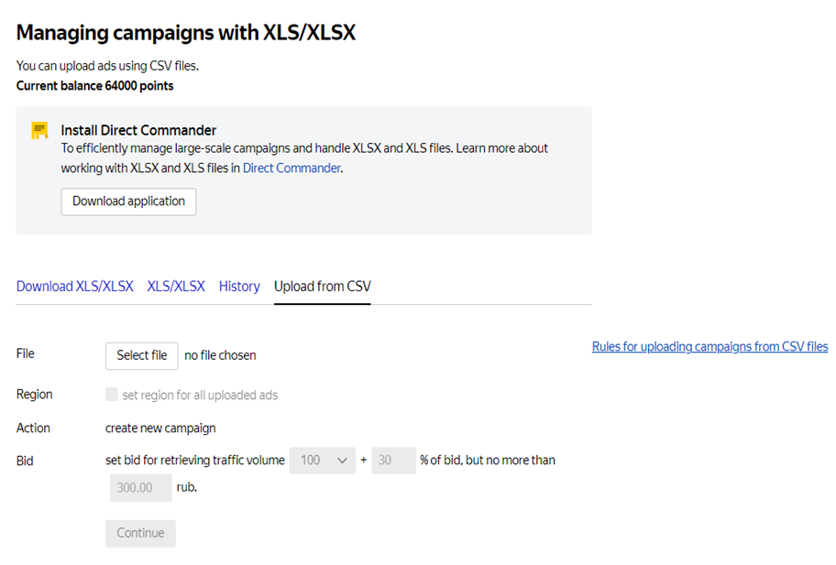Switch to the Download XLS/XLSX tab

click(x=75, y=287)
